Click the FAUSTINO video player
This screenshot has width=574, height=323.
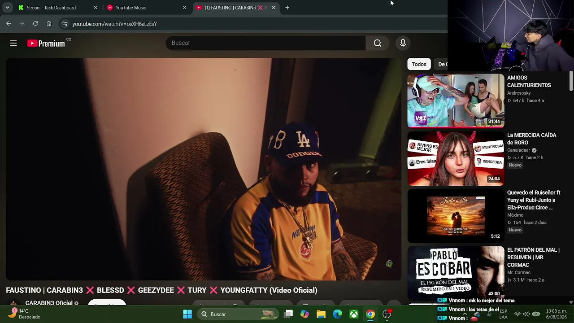204,169
